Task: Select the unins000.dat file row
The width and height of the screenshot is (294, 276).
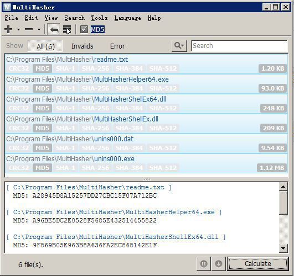Action: click(146, 144)
